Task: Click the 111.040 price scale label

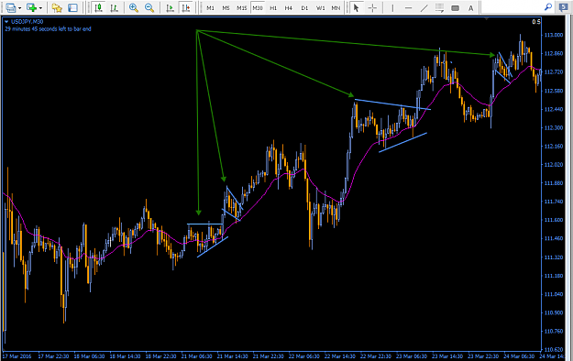Action: [554, 294]
